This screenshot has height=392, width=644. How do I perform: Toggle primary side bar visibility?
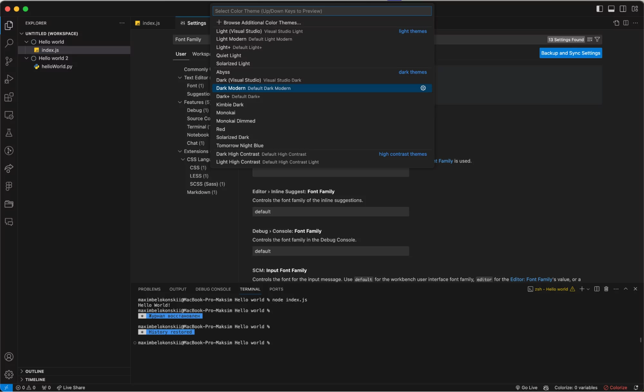[x=599, y=9]
